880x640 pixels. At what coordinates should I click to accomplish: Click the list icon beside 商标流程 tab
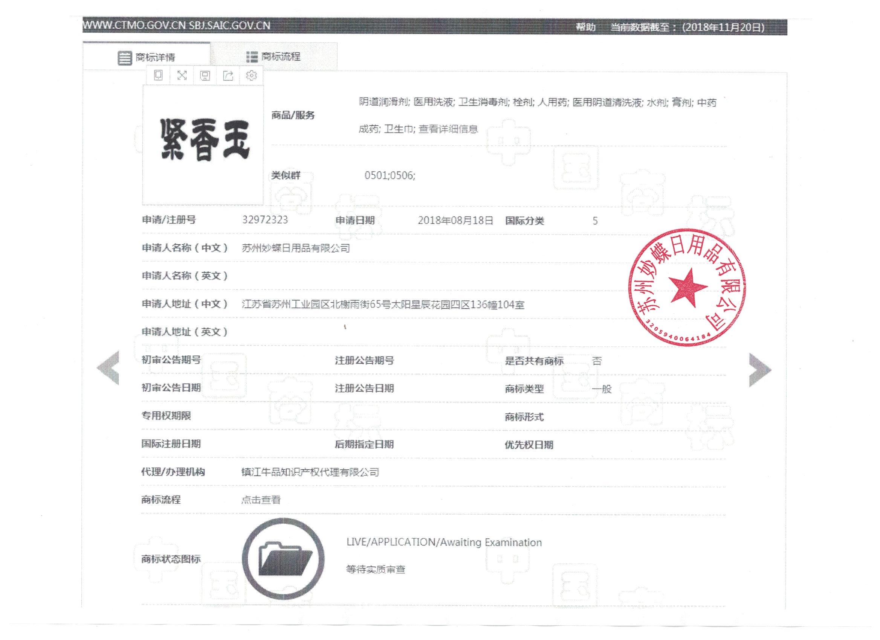[x=252, y=56]
